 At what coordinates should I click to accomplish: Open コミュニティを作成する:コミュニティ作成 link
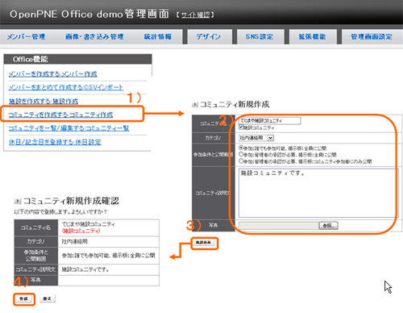60,115
